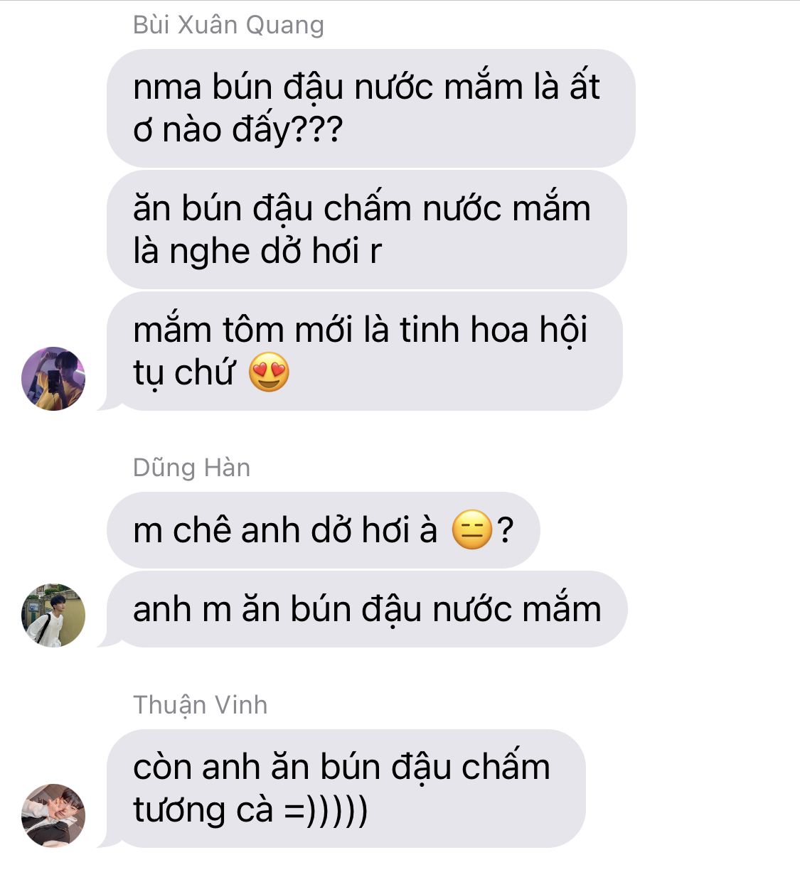
Task: Select the 'anh m ăn bún đậu nước mắm' bubble
Action: click(366, 609)
